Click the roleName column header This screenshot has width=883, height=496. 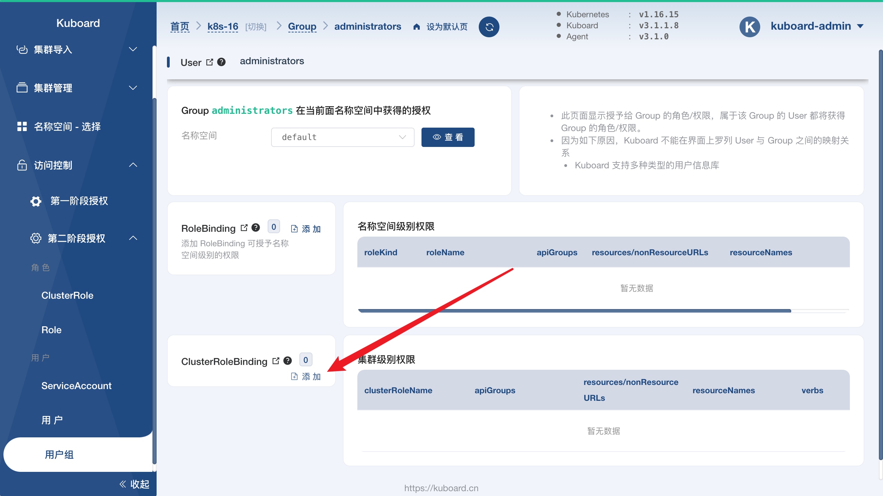(x=445, y=252)
